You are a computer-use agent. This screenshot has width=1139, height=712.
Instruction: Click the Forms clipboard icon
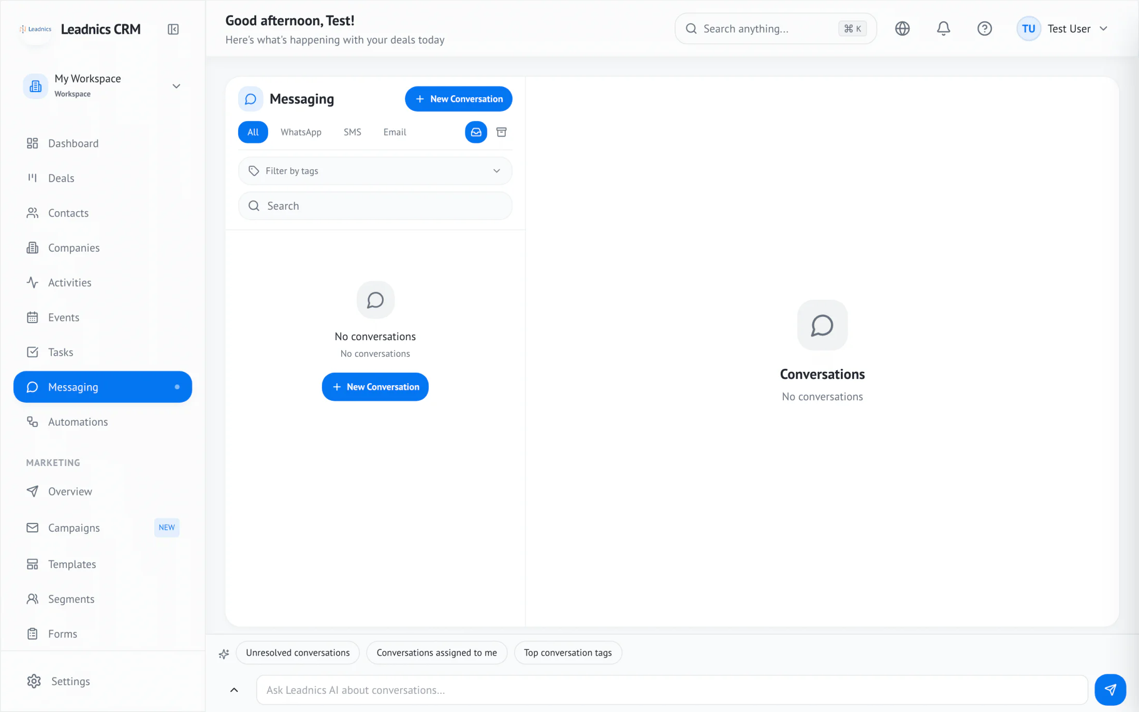[33, 634]
